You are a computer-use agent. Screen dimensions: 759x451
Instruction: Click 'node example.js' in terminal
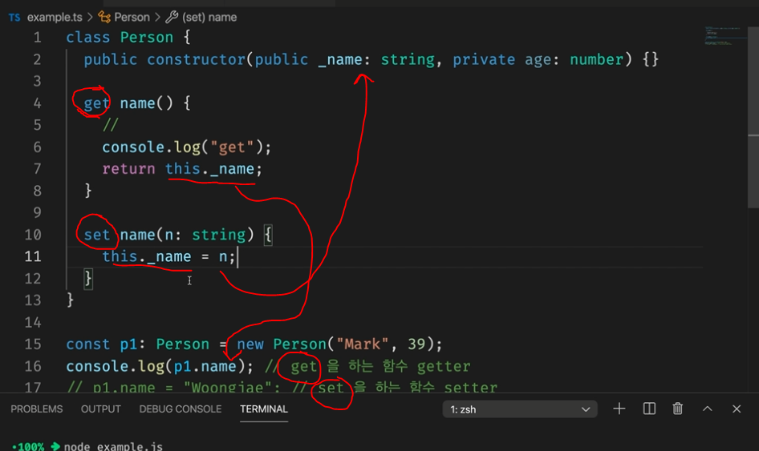113,446
